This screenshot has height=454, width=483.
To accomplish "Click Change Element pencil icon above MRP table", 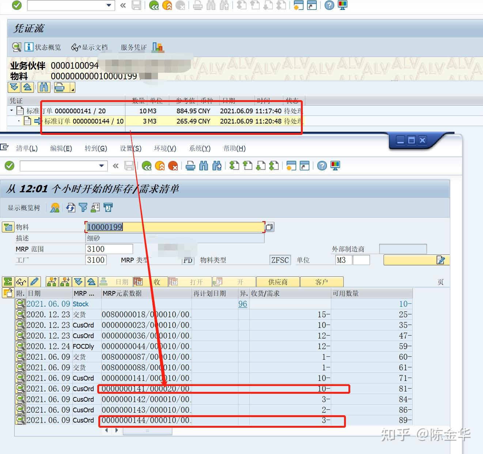I will (x=34, y=281).
